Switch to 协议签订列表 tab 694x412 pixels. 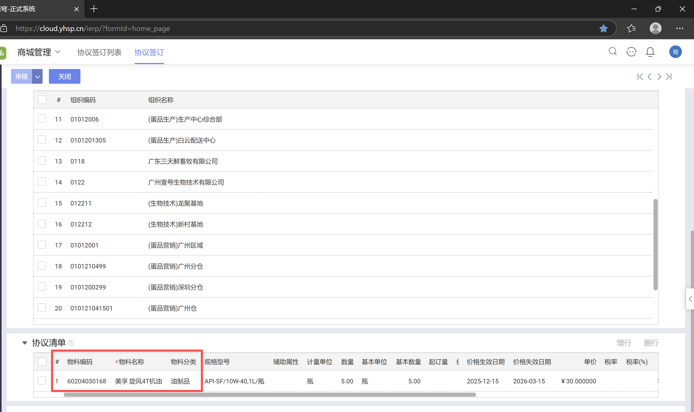pos(99,52)
